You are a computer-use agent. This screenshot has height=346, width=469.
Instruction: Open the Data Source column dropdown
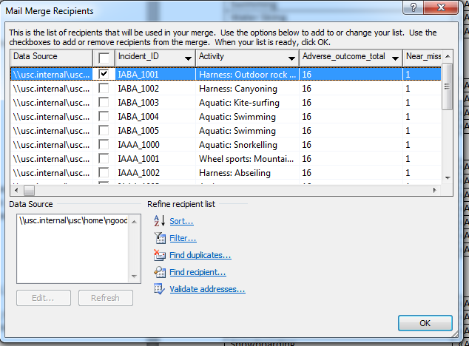tap(86, 57)
